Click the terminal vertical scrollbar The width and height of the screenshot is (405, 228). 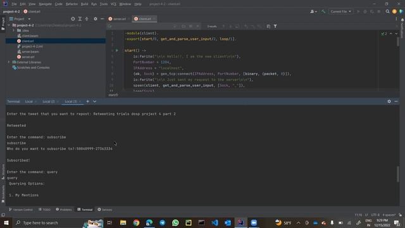(398, 174)
